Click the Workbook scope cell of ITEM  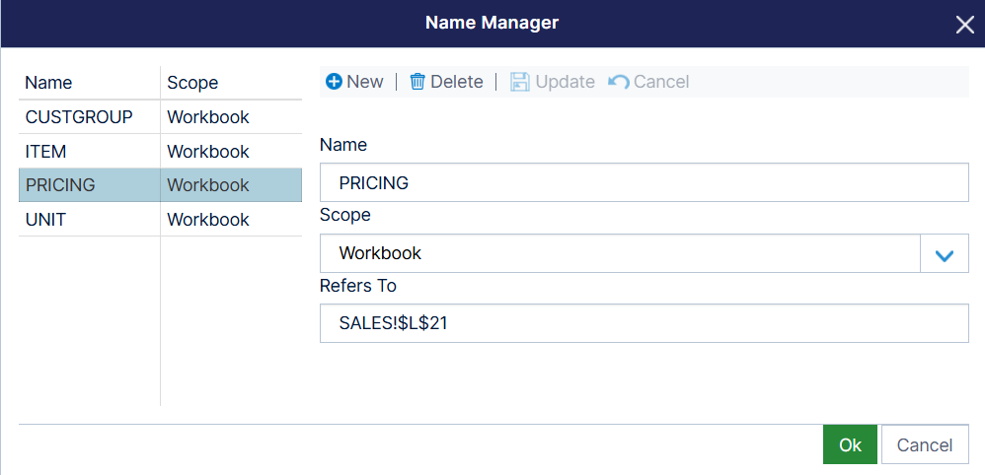(231, 151)
